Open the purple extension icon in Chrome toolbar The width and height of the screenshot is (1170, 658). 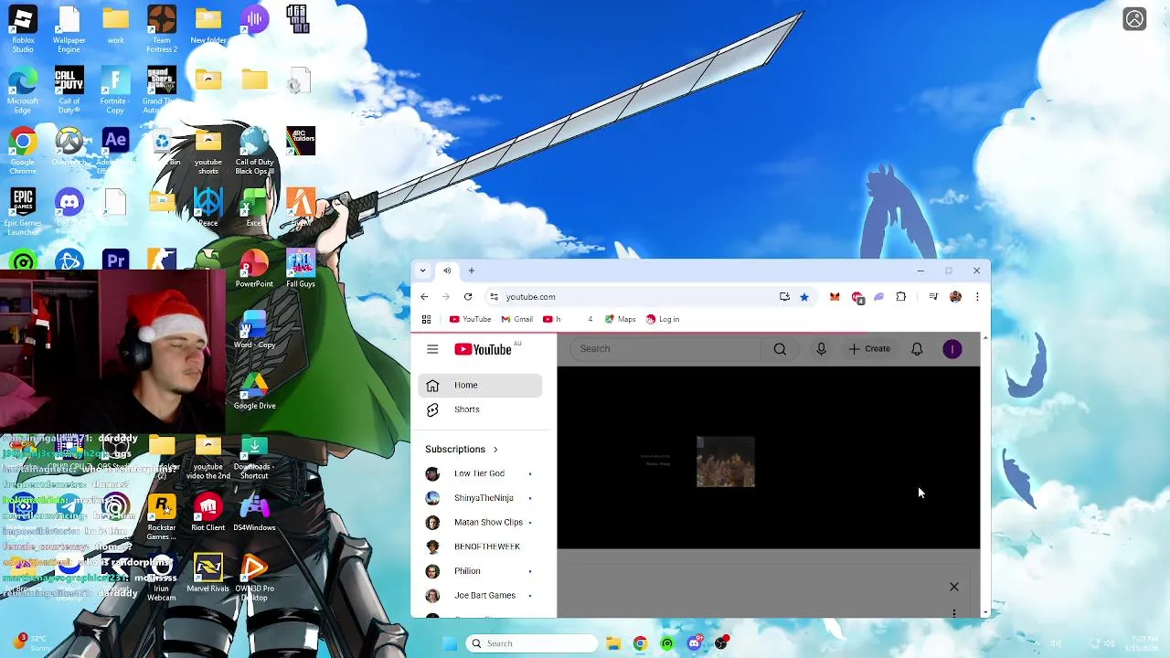(x=879, y=297)
